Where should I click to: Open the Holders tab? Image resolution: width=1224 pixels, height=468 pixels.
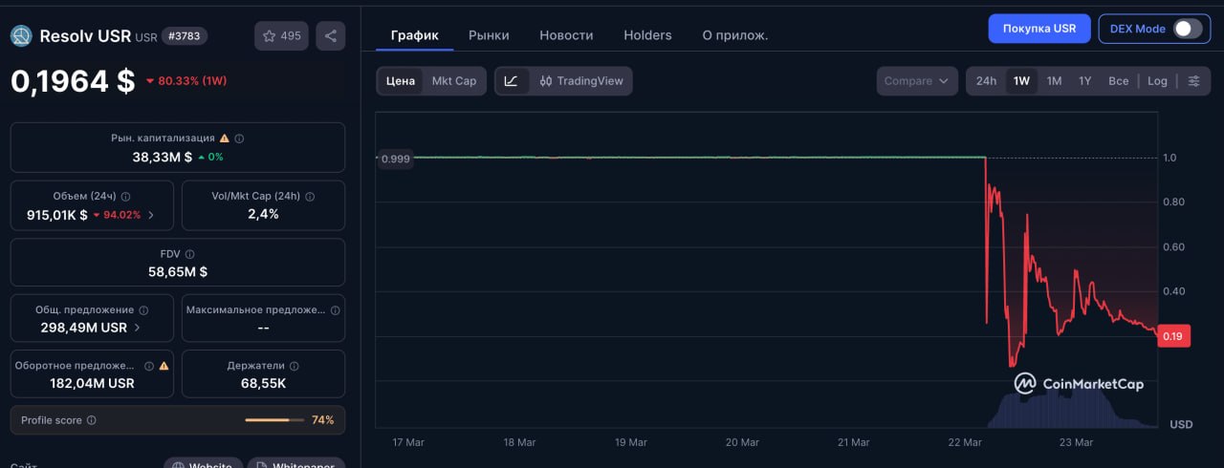click(x=647, y=35)
